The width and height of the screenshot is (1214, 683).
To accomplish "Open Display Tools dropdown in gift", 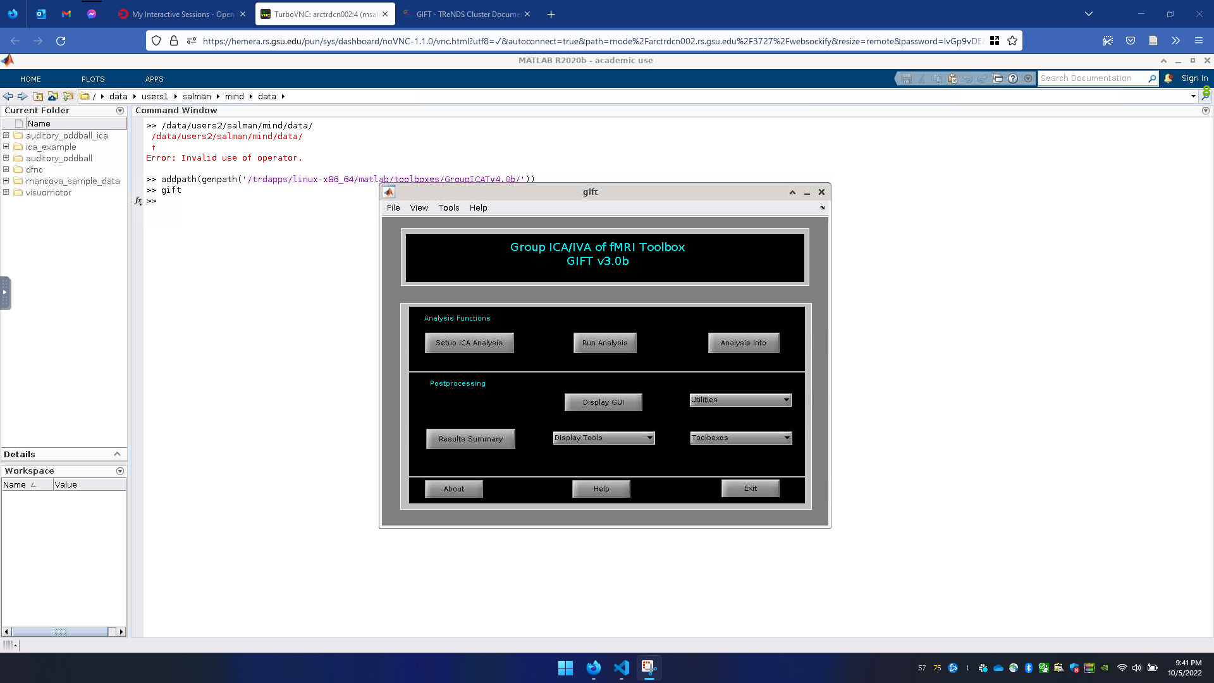I will 604,438.
